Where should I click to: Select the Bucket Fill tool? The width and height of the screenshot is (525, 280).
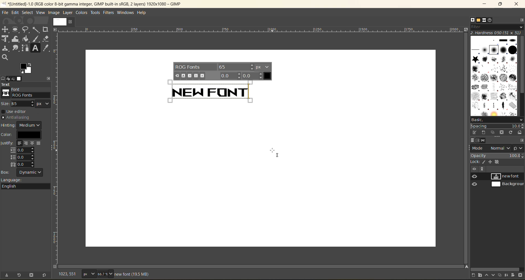[x=26, y=39]
